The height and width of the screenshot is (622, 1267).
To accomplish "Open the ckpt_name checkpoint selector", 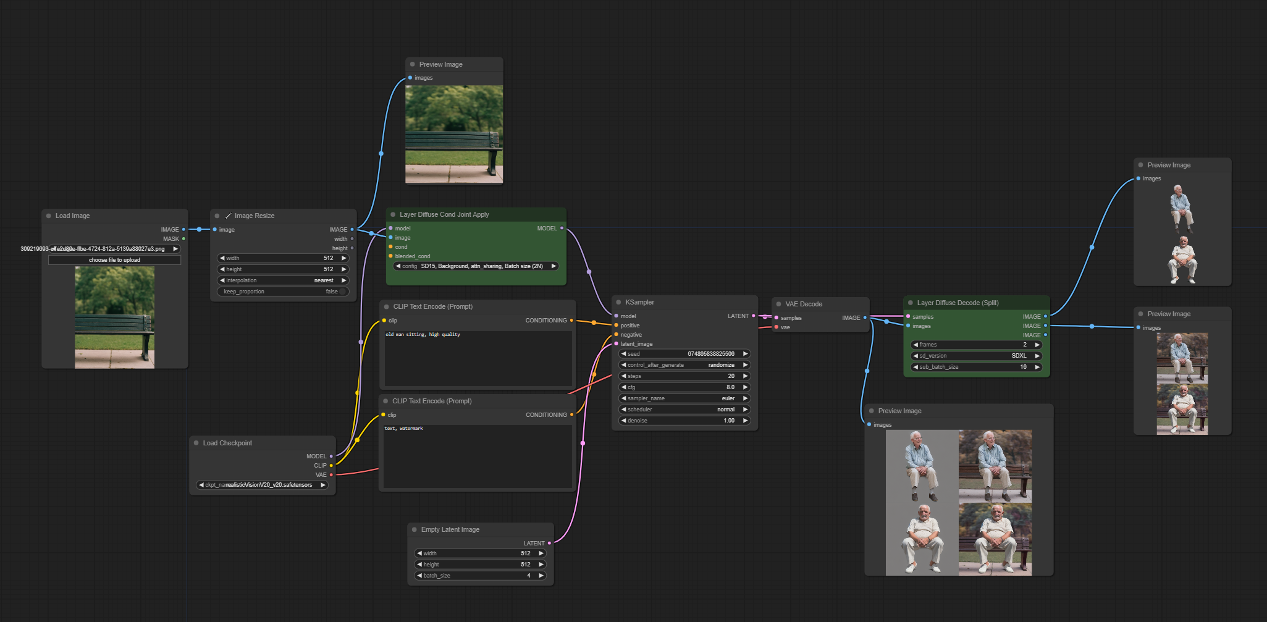I will coord(263,485).
